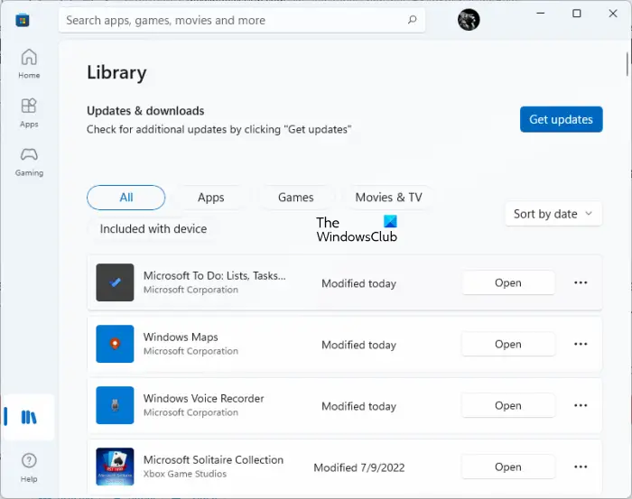Click the Windows Voice Recorder app icon

(115, 405)
